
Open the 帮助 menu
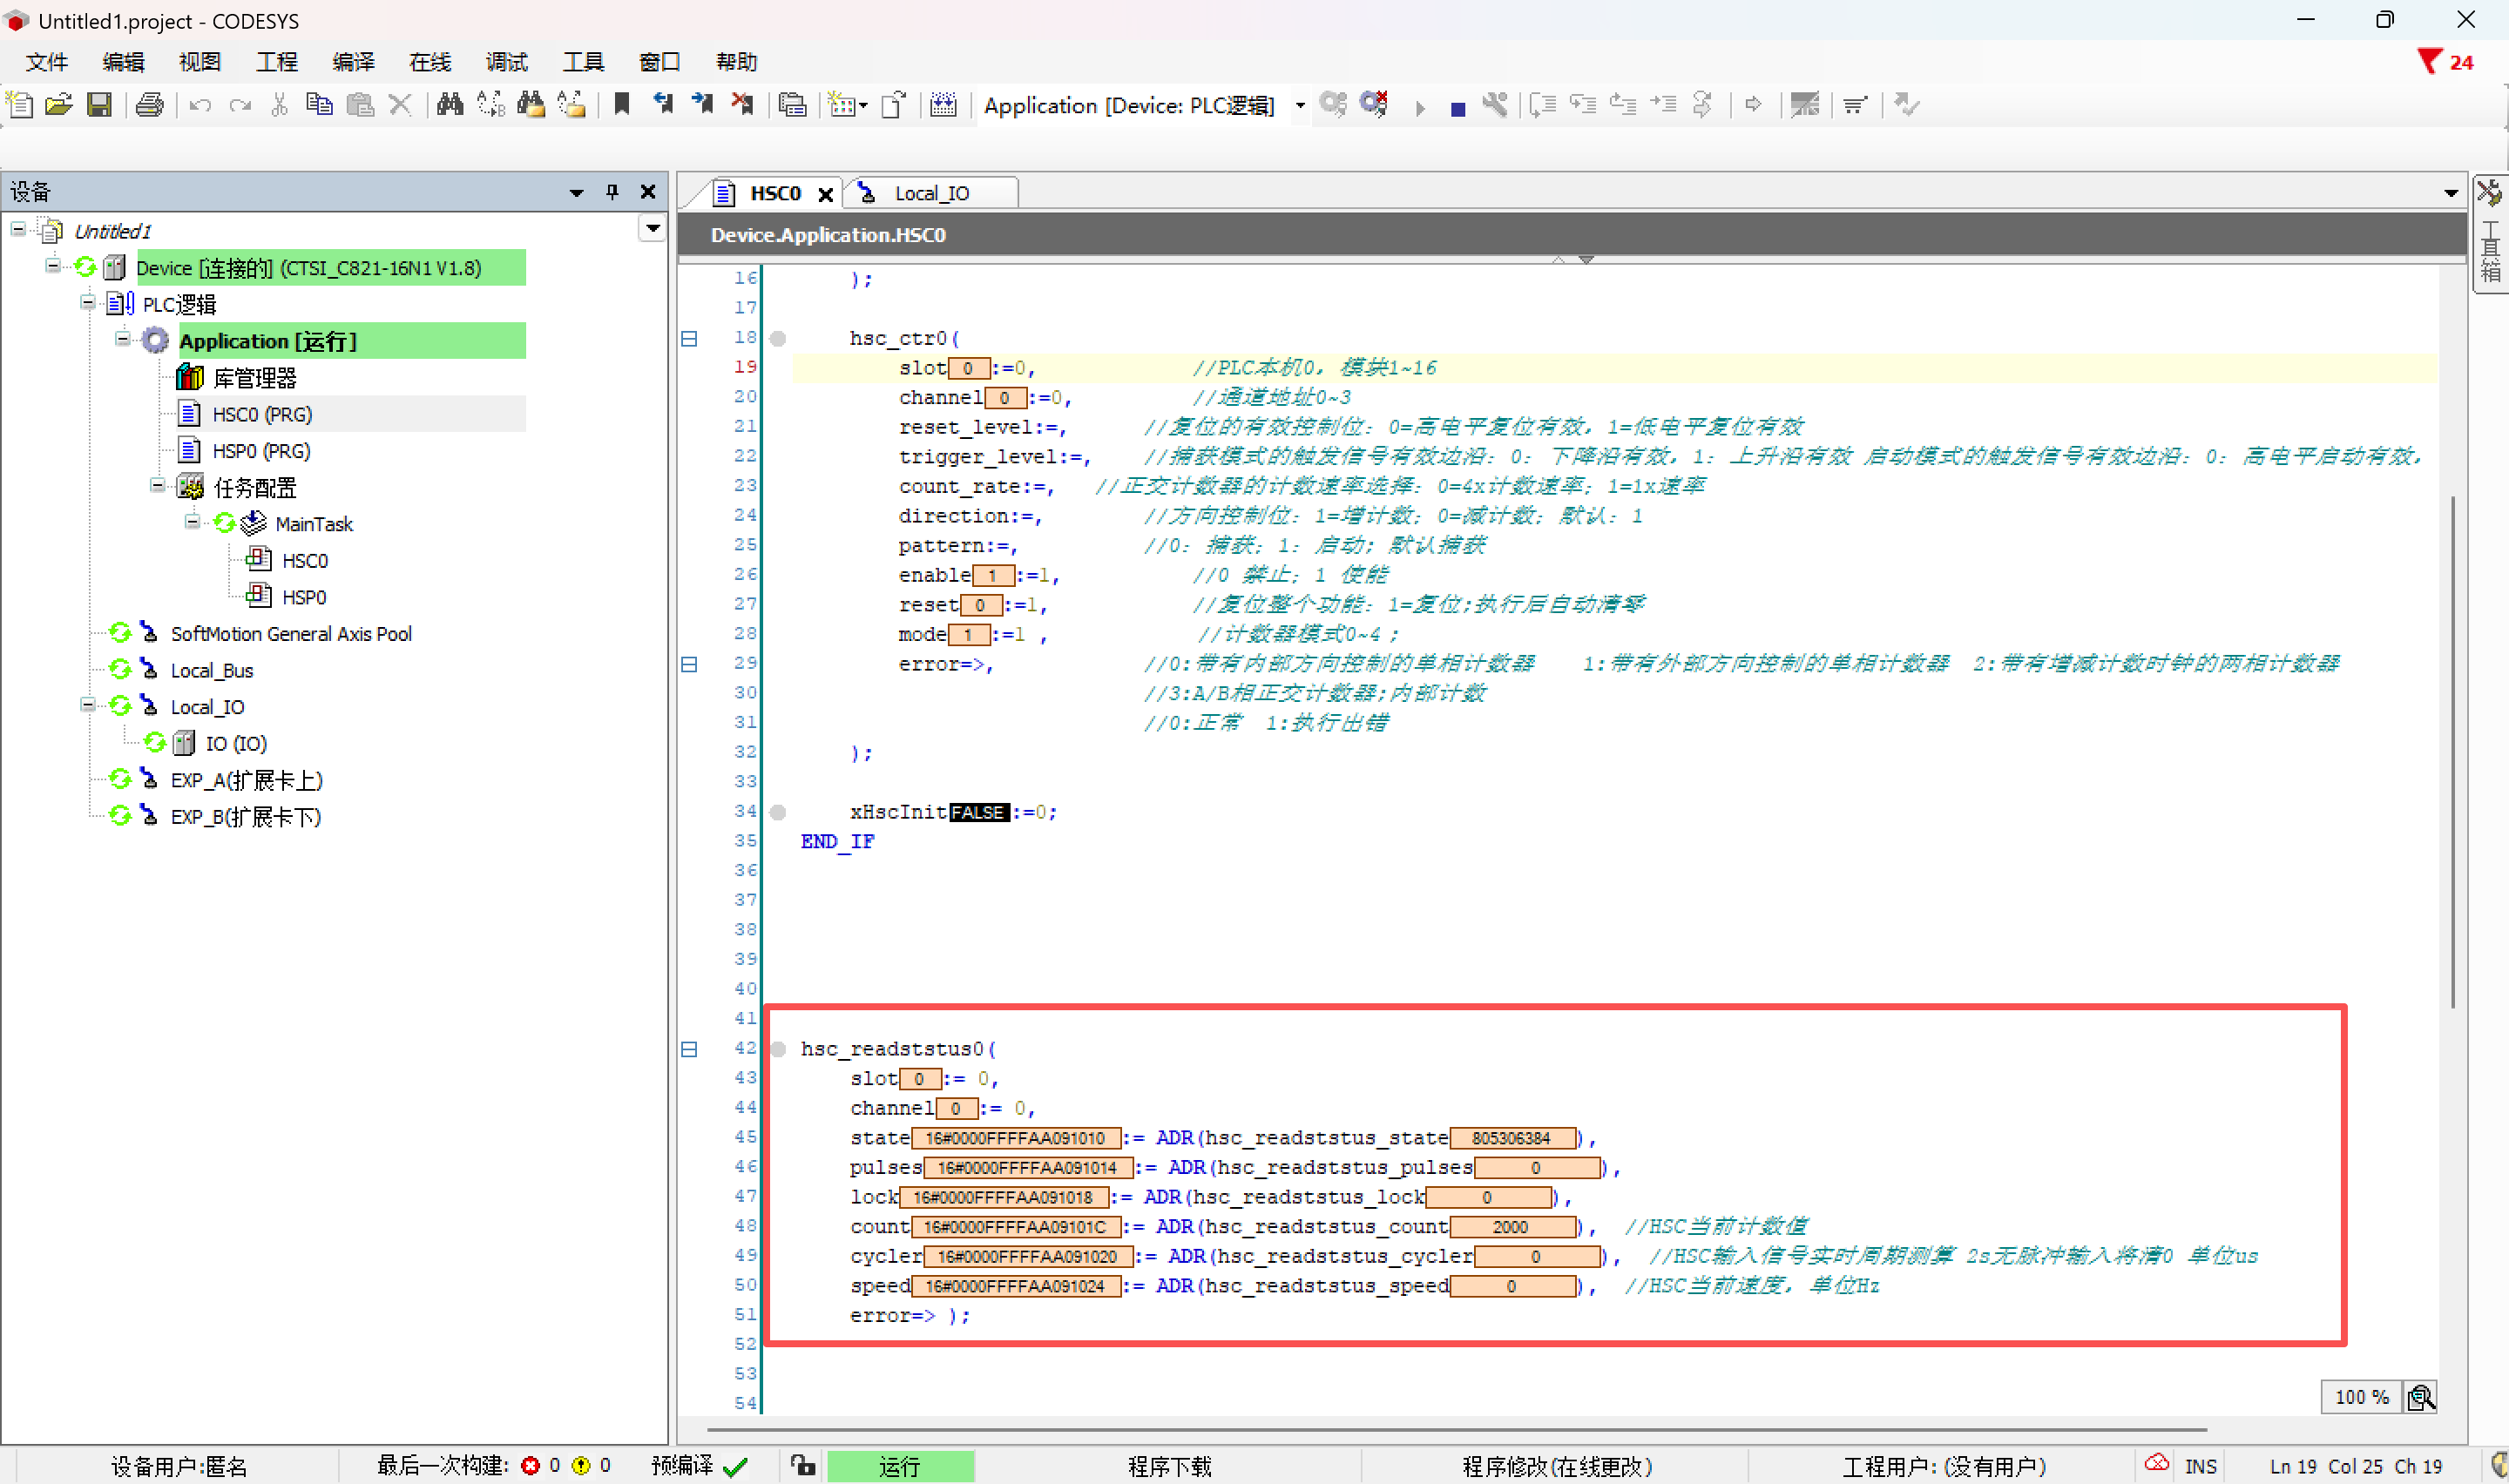point(737,62)
